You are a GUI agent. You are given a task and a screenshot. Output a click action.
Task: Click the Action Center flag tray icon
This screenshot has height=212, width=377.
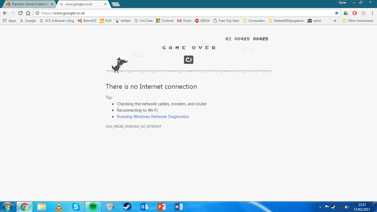(x=327, y=207)
